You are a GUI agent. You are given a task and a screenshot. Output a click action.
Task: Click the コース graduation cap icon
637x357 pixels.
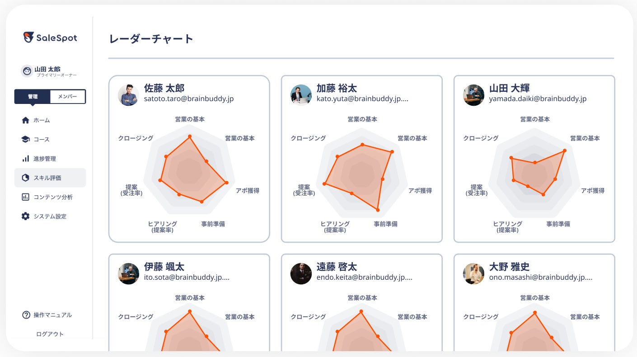pyautogui.click(x=26, y=139)
